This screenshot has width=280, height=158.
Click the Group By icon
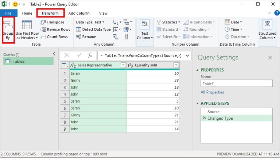pyautogui.click(x=8, y=25)
